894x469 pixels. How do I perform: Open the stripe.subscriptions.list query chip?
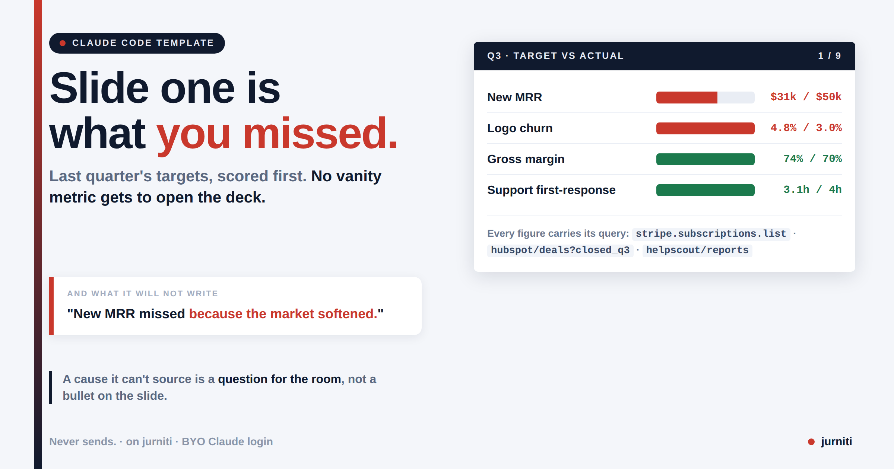[x=711, y=234]
